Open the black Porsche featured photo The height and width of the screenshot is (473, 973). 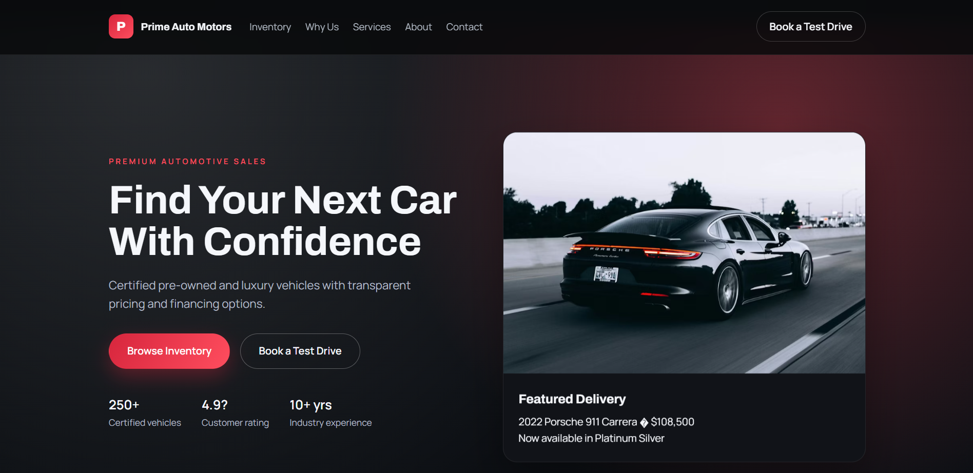[x=684, y=253]
